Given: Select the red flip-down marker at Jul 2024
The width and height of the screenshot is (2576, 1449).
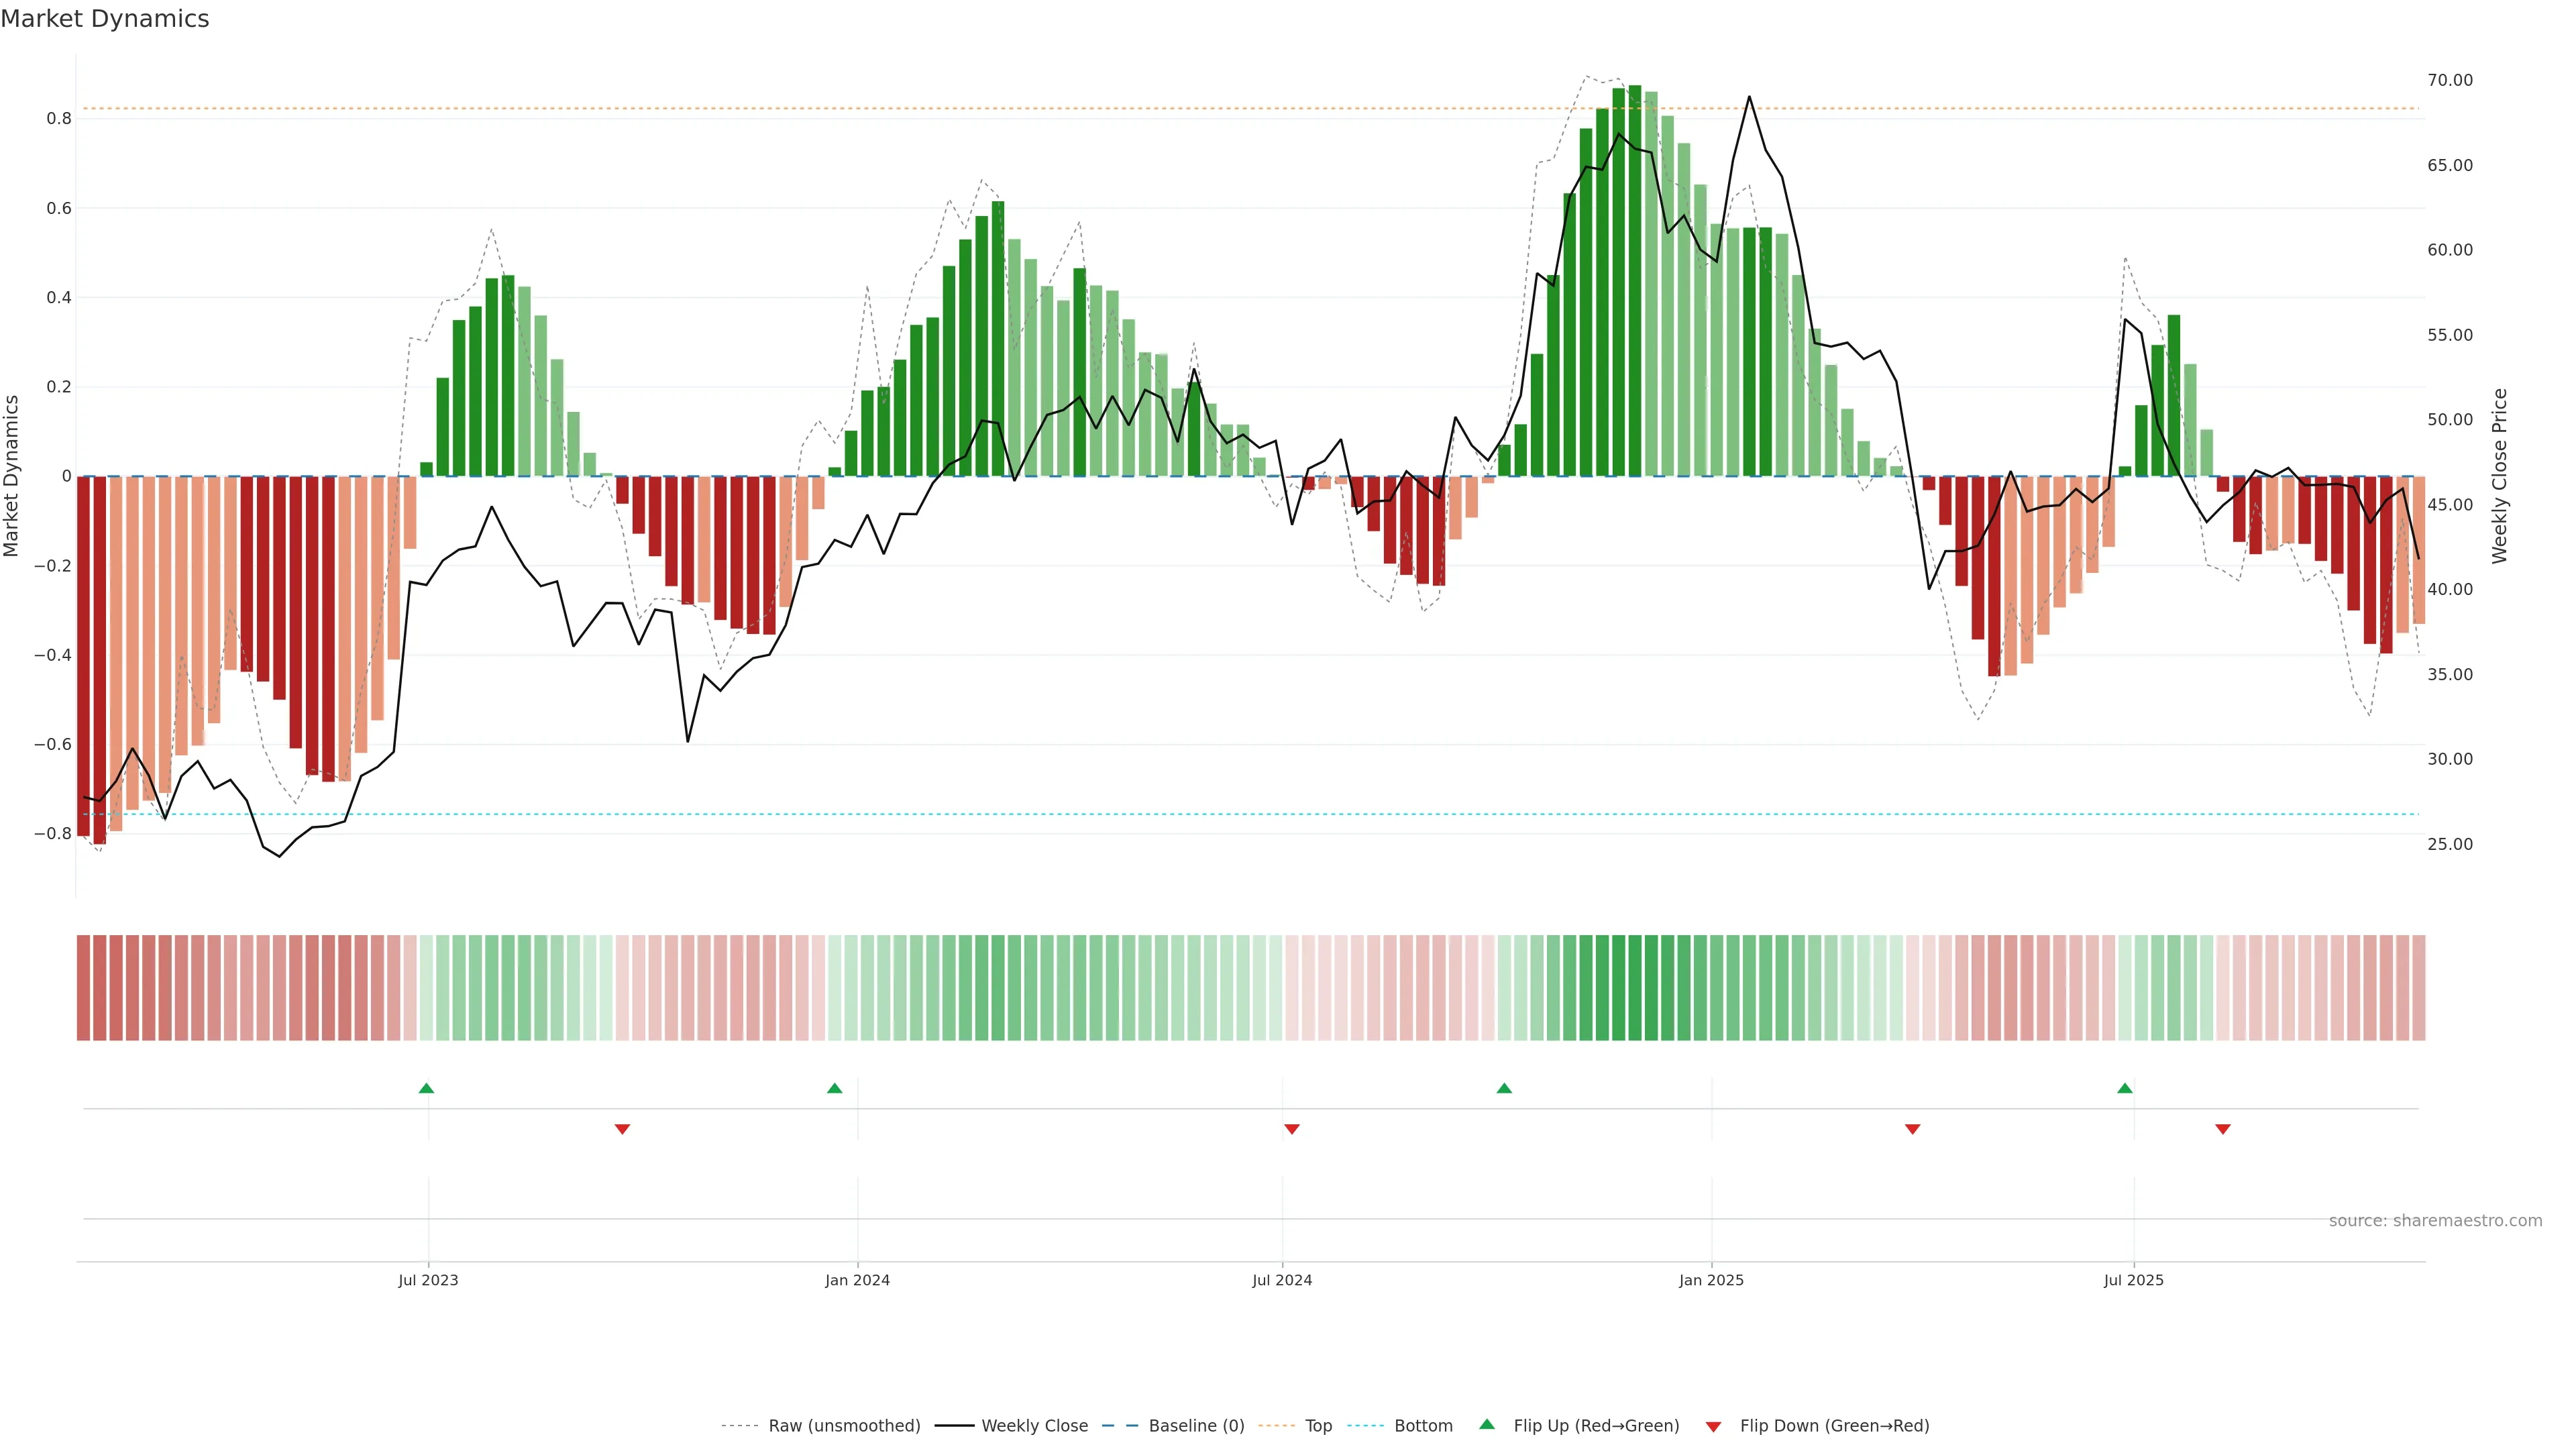Looking at the screenshot, I should pos(1292,1129).
